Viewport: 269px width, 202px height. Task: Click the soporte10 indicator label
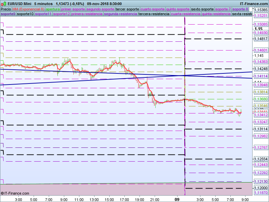point(25,14)
